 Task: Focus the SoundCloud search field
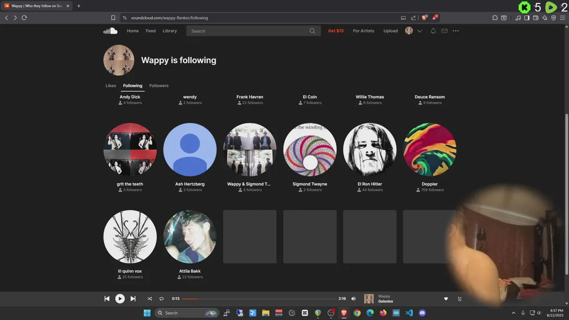point(253,31)
